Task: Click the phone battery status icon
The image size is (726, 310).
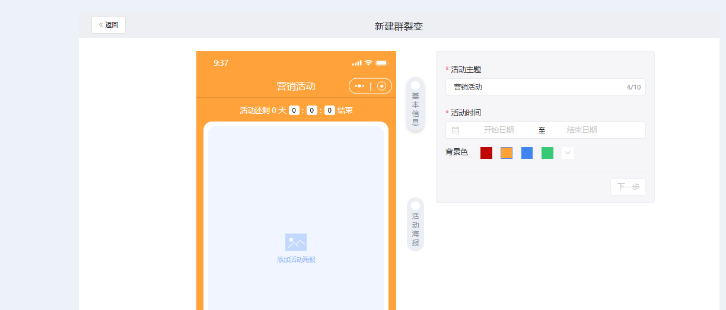Action: click(382, 63)
